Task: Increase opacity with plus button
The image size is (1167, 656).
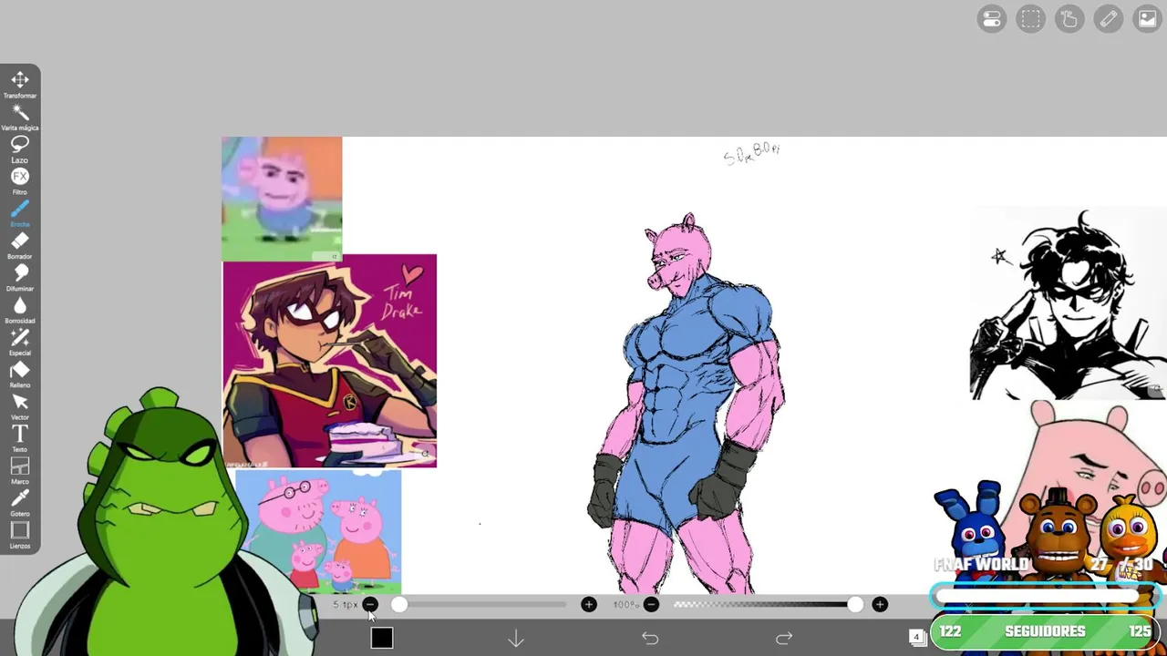Action: [x=880, y=605]
